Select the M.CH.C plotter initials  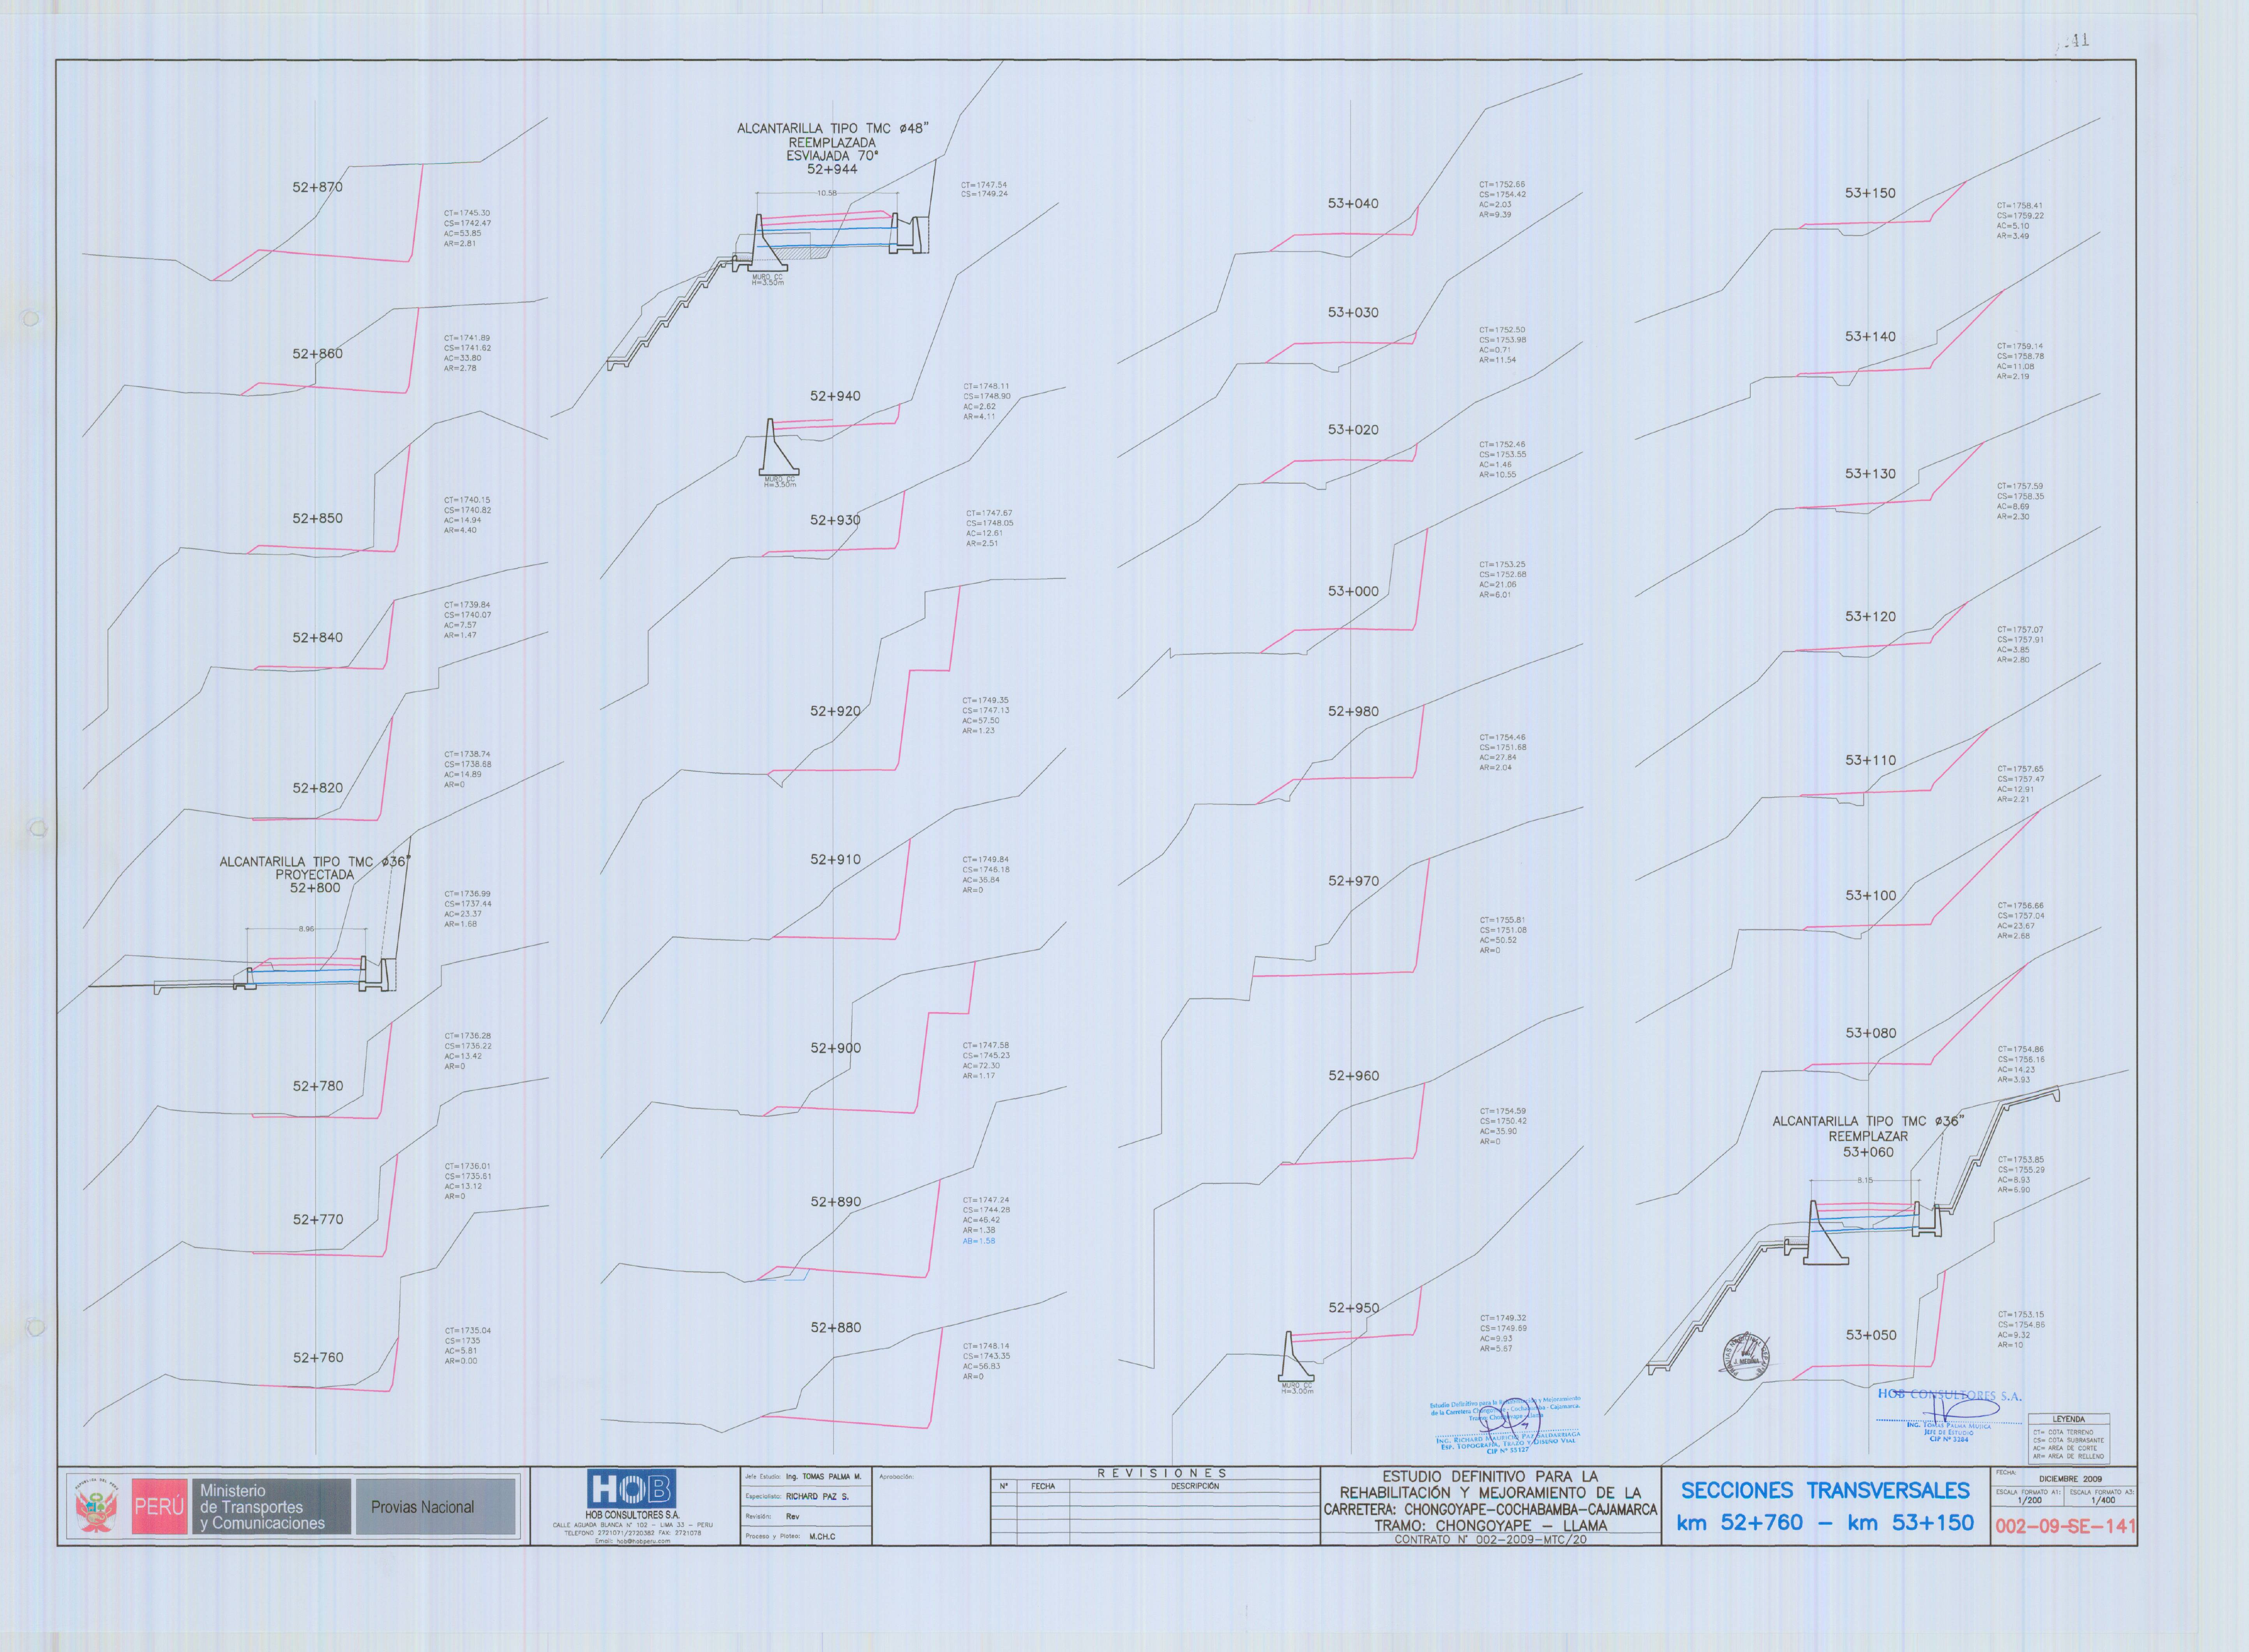click(x=822, y=1536)
